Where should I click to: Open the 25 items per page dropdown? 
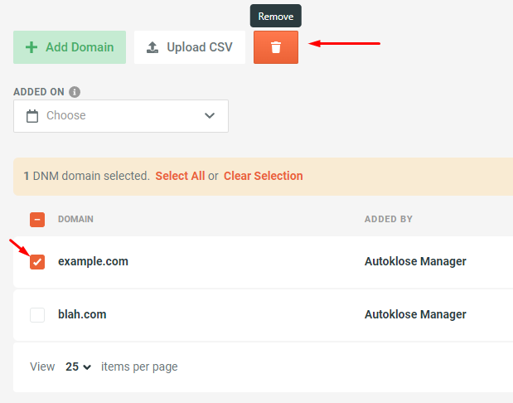(78, 367)
